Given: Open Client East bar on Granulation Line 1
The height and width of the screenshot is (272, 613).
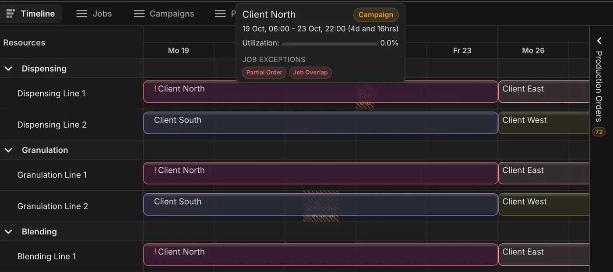Looking at the screenshot, I should [x=544, y=173].
